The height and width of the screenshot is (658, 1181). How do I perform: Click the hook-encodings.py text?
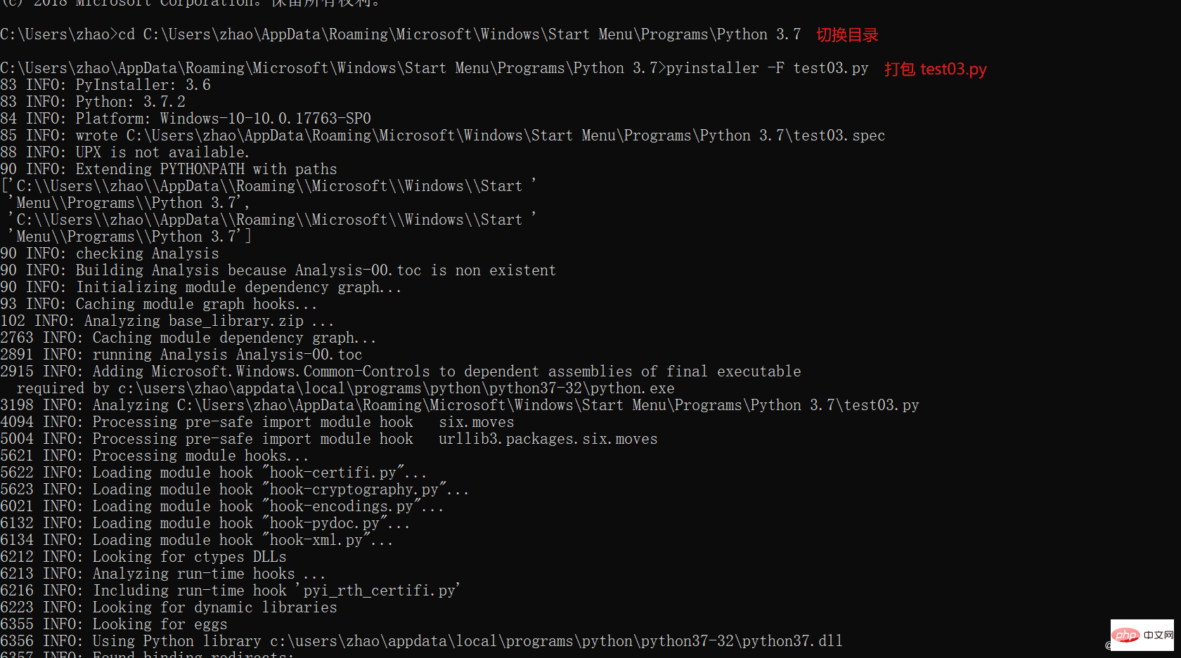341,506
